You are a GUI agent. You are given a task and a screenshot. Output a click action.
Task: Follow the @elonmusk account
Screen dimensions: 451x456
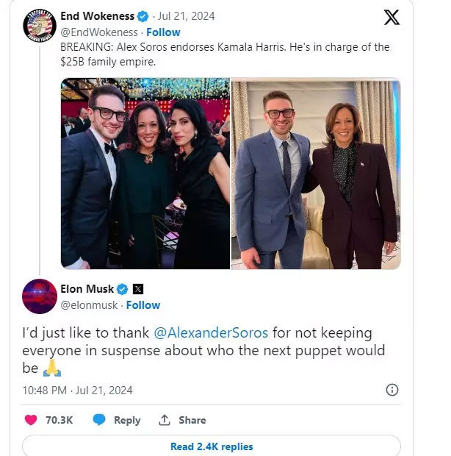tap(143, 305)
